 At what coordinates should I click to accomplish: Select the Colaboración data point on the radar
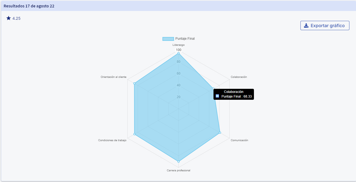(213, 89)
